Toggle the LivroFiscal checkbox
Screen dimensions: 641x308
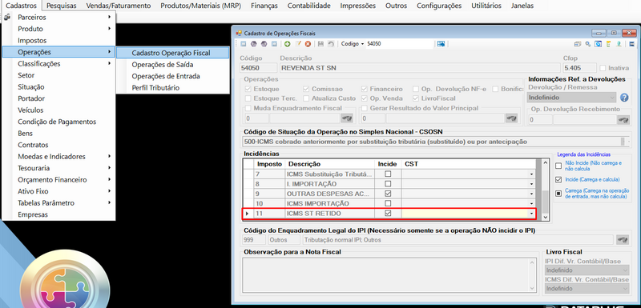tap(416, 98)
